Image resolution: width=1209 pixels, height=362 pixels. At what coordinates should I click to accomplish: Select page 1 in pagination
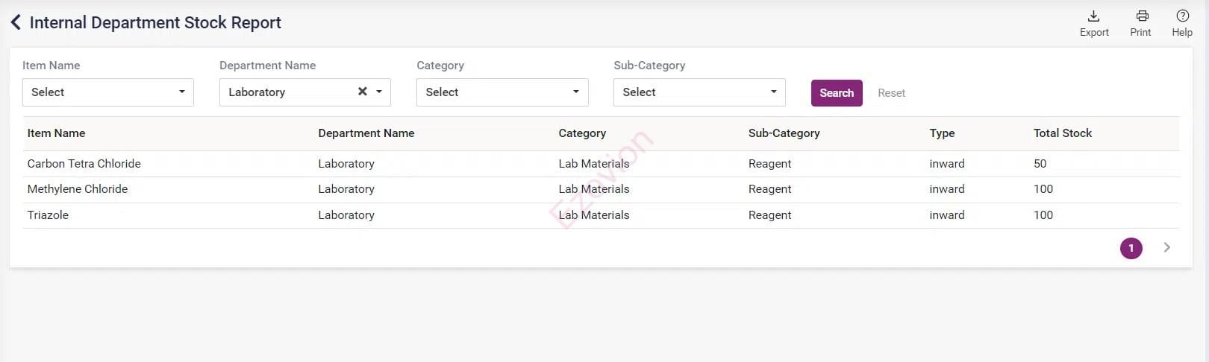pos(1131,248)
